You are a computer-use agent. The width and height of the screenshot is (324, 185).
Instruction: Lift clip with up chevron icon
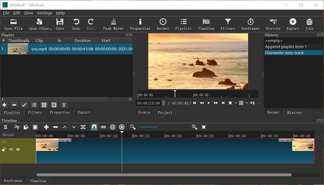pos(65,127)
